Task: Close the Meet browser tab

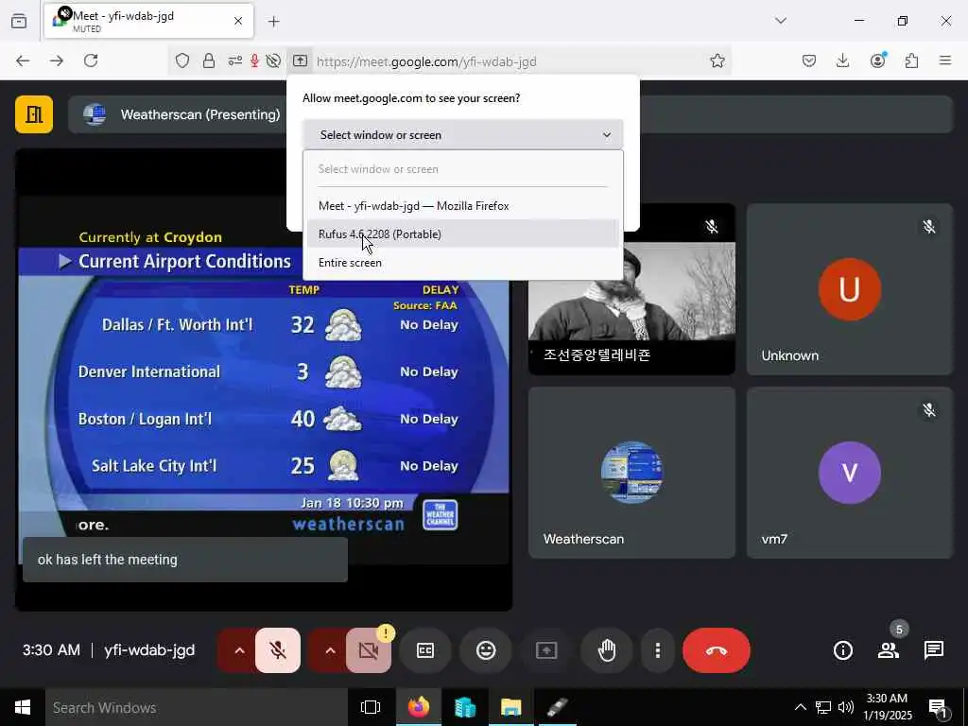Action: [238, 21]
